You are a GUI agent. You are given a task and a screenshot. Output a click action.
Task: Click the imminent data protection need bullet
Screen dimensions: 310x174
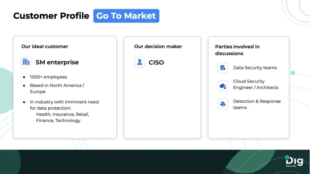coord(64,105)
